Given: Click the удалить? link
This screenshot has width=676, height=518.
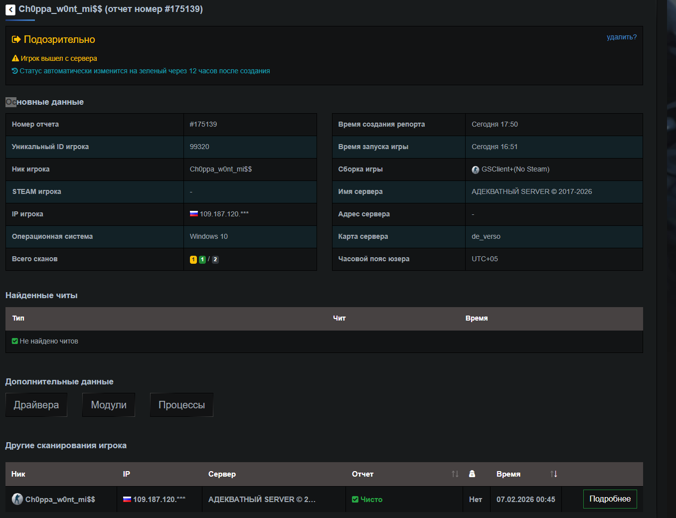Looking at the screenshot, I should [621, 37].
